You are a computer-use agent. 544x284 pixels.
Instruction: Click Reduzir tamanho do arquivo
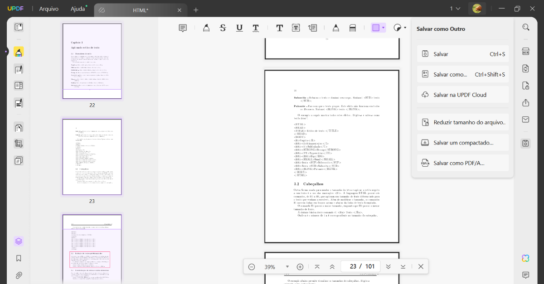click(462, 122)
